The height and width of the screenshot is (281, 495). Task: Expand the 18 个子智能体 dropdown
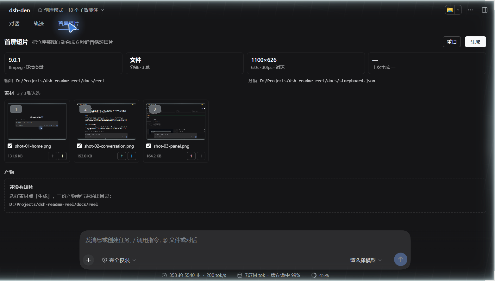click(86, 10)
